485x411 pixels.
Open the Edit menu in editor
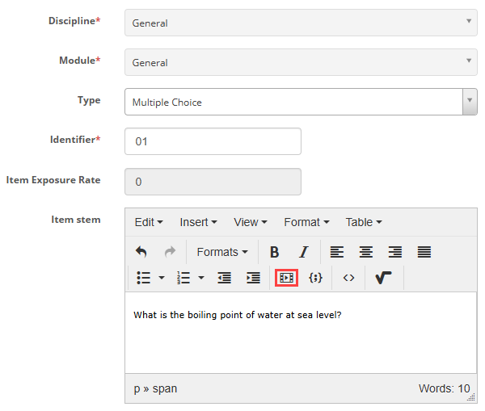click(149, 222)
